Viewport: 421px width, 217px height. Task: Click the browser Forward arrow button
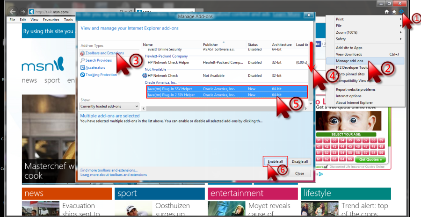coord(23,12)
